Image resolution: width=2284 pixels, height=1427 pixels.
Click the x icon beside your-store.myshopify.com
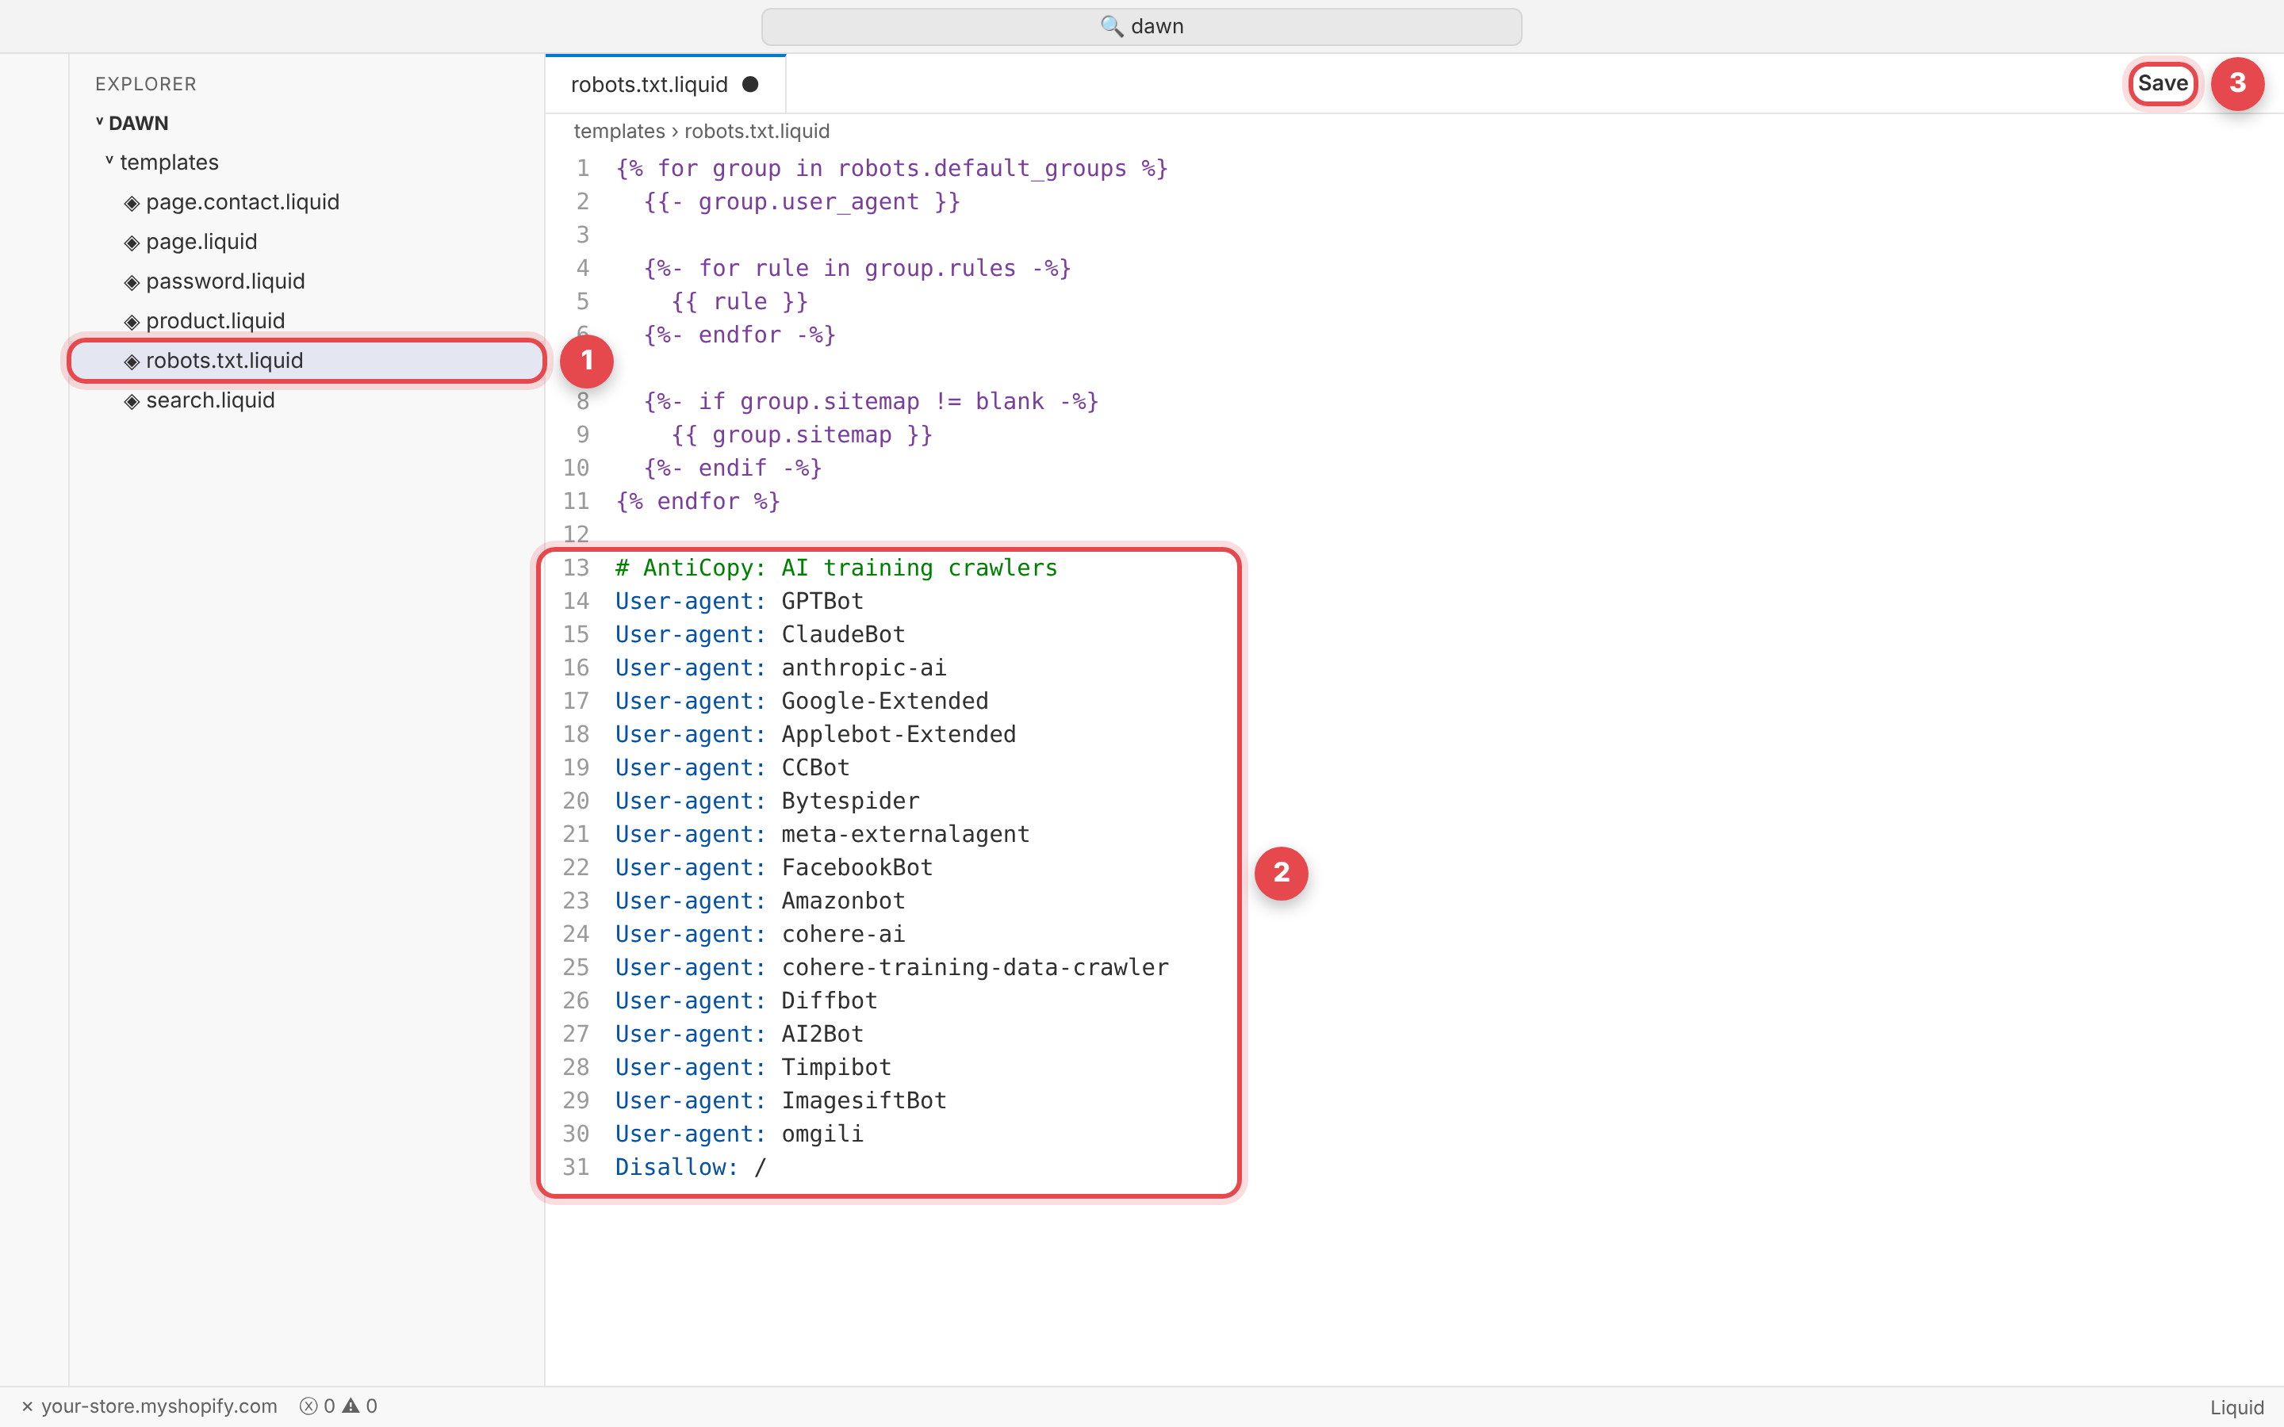(28, 1406)
